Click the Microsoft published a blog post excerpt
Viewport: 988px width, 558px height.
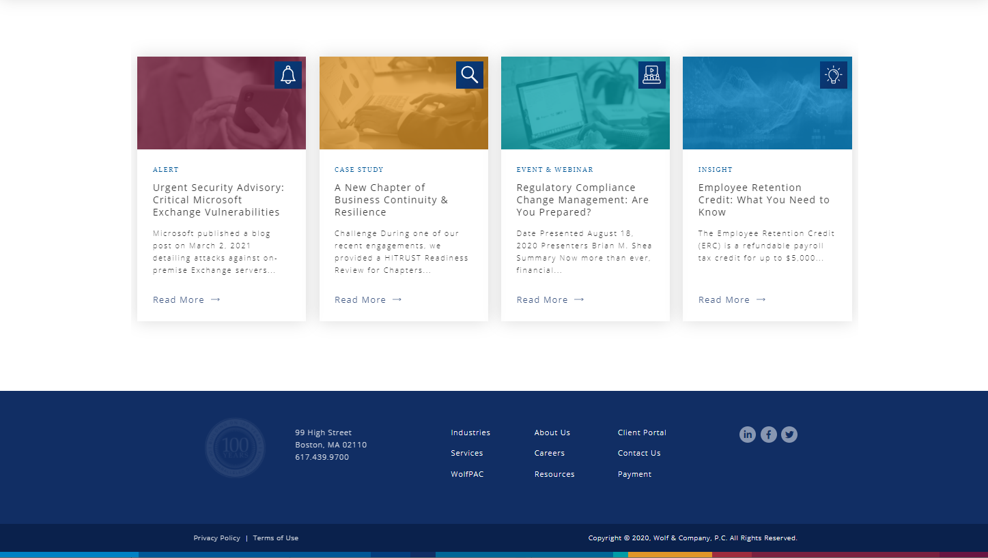215,252
